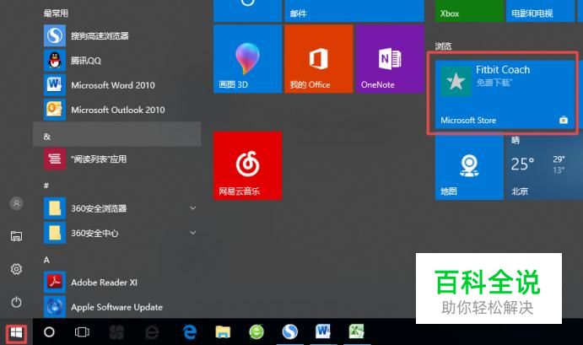This screenshot has width=583, height=345.
Task: Expand the 360安全中心 folder chevron
Action: [x=192, y=233]
